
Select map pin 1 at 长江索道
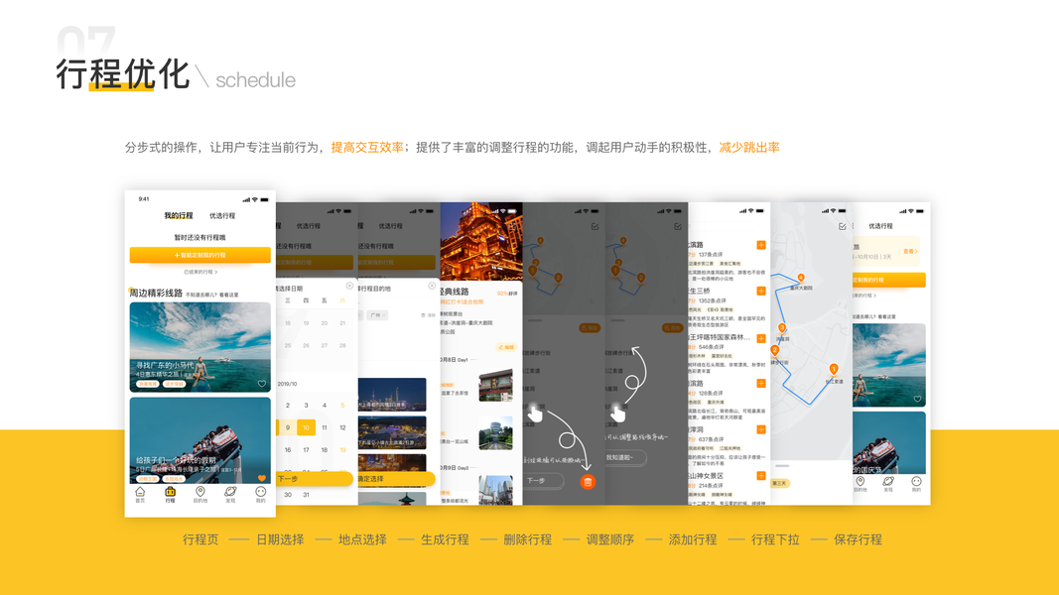pyautogui.click(x=834, y=369)
